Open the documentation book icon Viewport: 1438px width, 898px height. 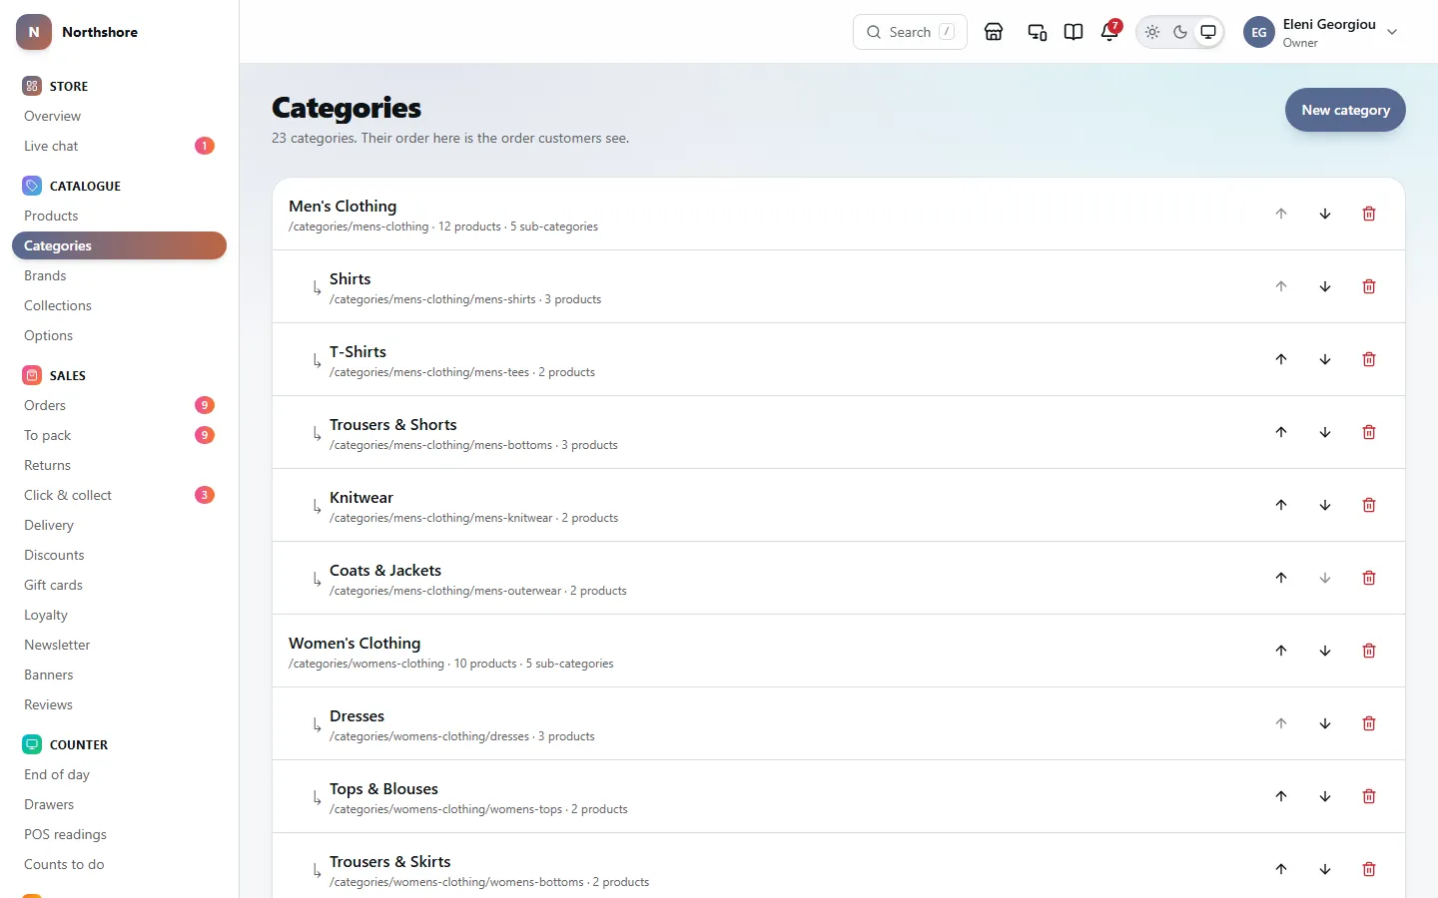click(1074, 32)
